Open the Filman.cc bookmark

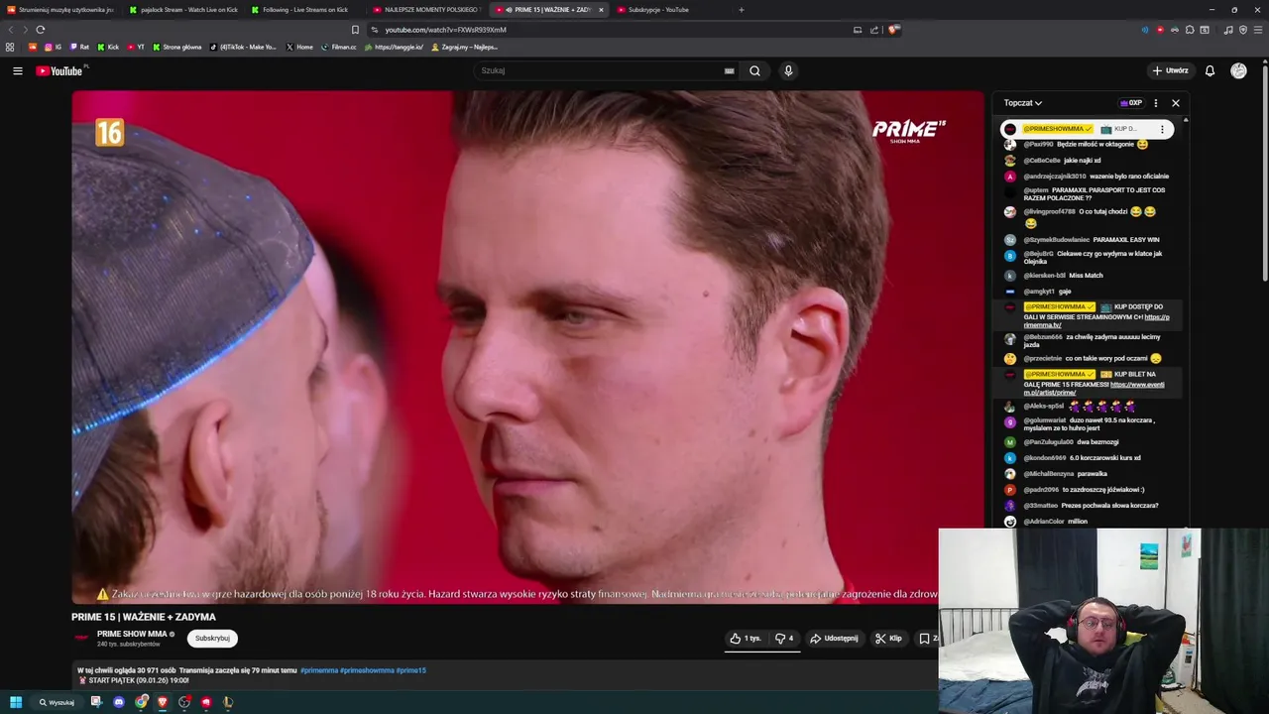tap(338, 47)
